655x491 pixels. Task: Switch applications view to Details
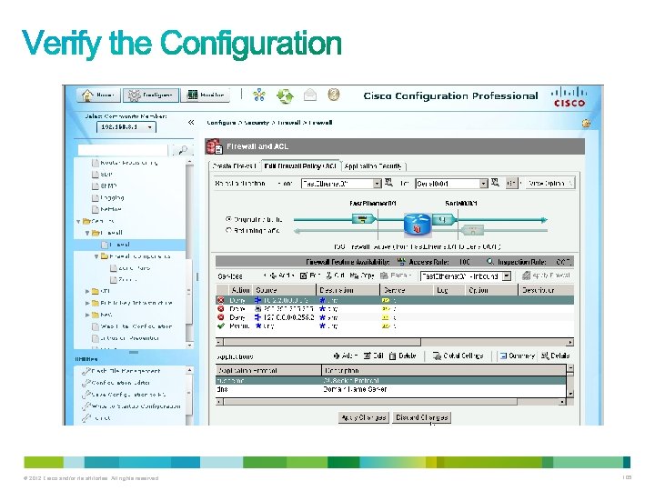pos(555,356)
